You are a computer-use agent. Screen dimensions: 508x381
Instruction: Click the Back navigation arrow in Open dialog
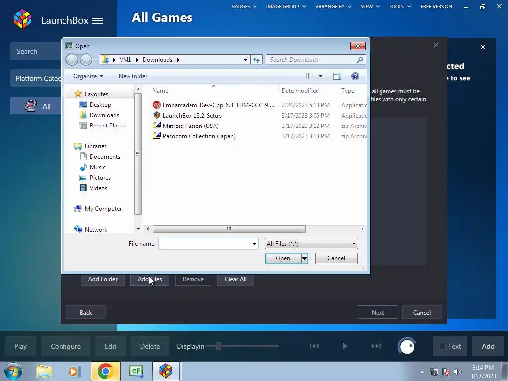[72, 60]
